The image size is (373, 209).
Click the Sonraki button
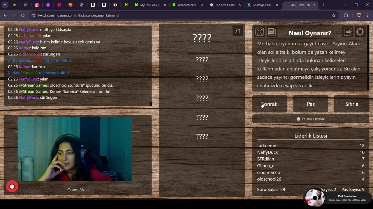pos(270,104)
